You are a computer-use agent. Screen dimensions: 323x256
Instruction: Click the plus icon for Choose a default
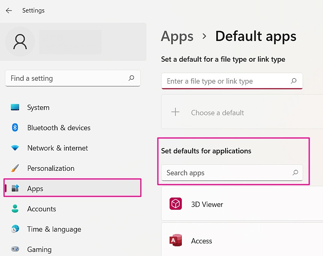click(x=175, y=112)
